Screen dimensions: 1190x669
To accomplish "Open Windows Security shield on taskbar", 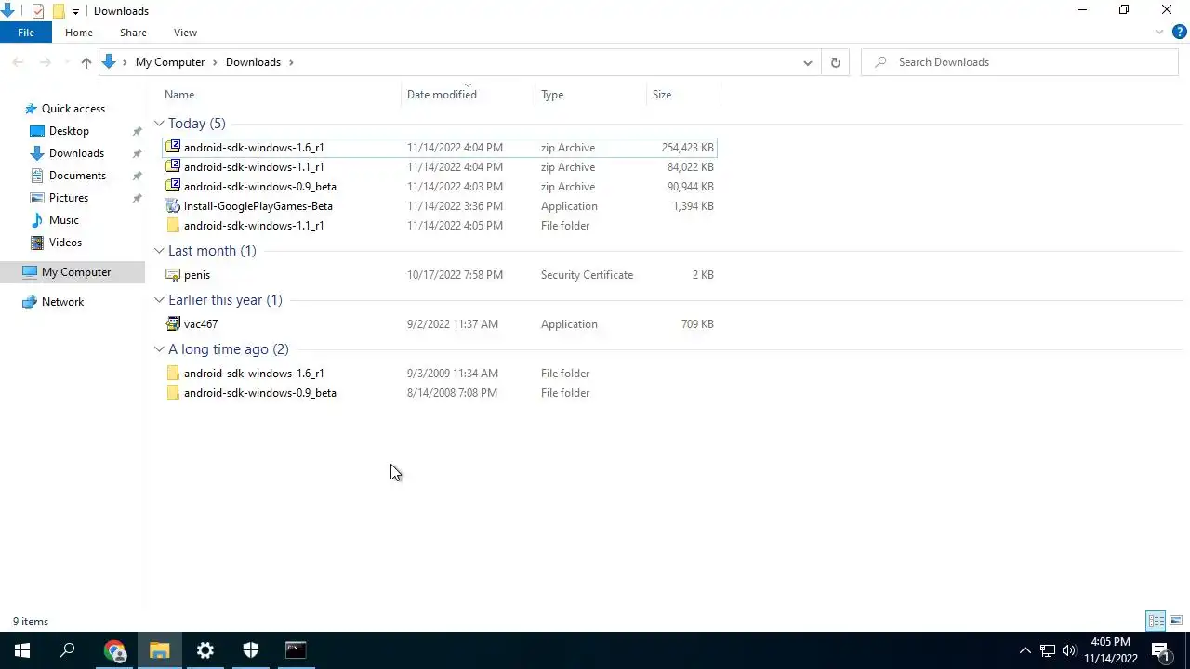I will (250, 650).
